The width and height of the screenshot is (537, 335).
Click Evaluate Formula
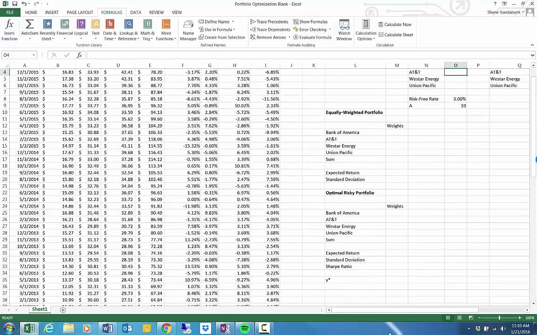click(312, 37)
